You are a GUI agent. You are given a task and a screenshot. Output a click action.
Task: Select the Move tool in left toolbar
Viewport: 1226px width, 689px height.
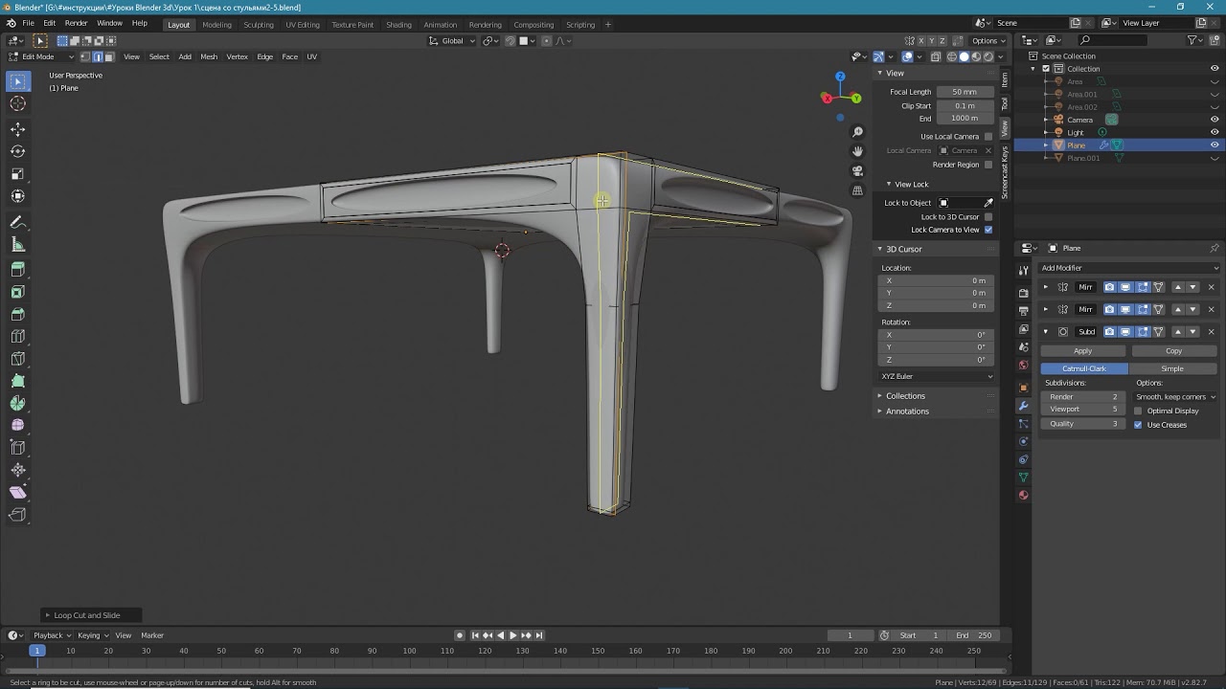pyautogui.click(x=18, y=129)
